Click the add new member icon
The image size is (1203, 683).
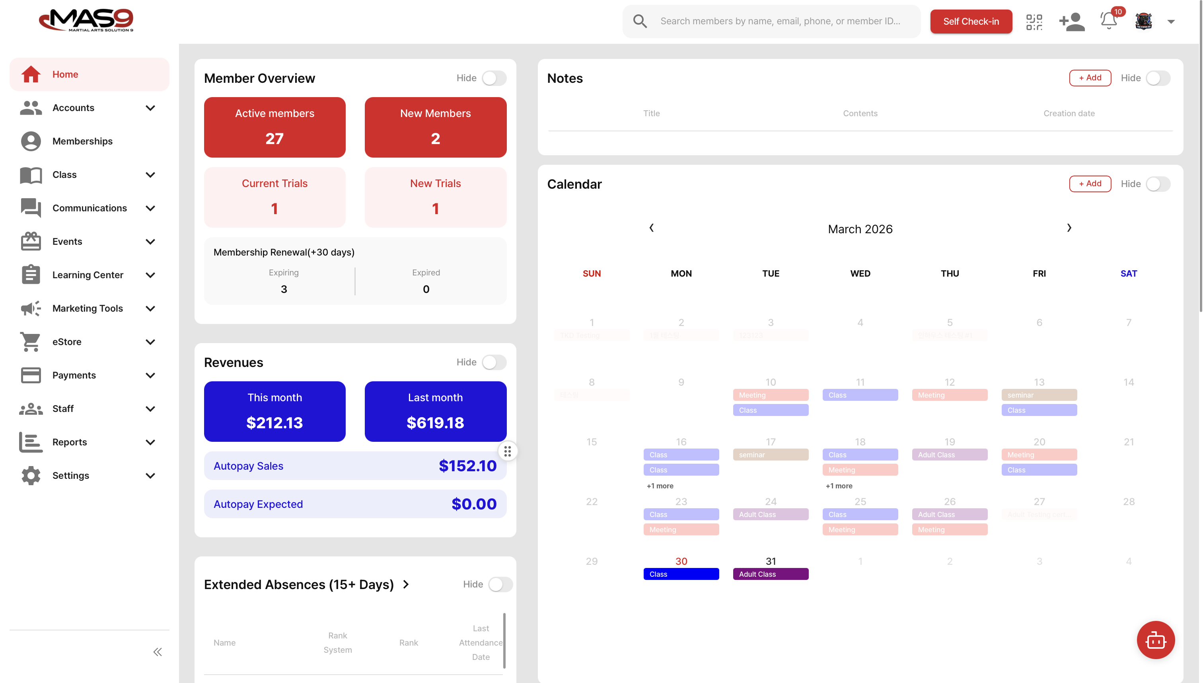tap(1072, 21)
